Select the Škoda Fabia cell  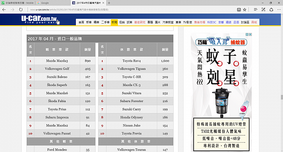pyautogui.click(x=57, y=101)
